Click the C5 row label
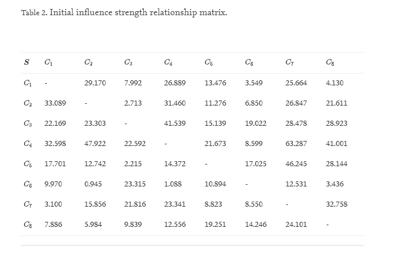 (28, 164)
